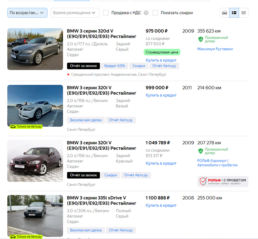Screen dimensions: 258x239
Task: Click 'Купить в кредит' for the 999 000 ₽ BMW
Action: pyautogui.click(x=161, y=95)
